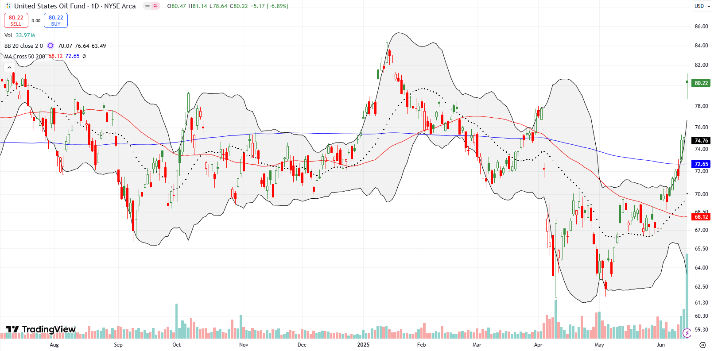The image size is (714, 351).
Task: Click the Jun label on the time axis
Action: point(660,345)
